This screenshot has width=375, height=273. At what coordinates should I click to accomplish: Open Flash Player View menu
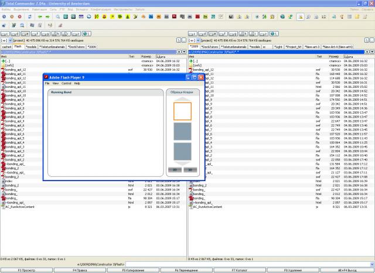pos(56,83)
